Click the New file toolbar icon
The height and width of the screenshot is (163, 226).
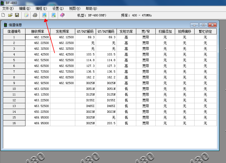click(3, 15)
